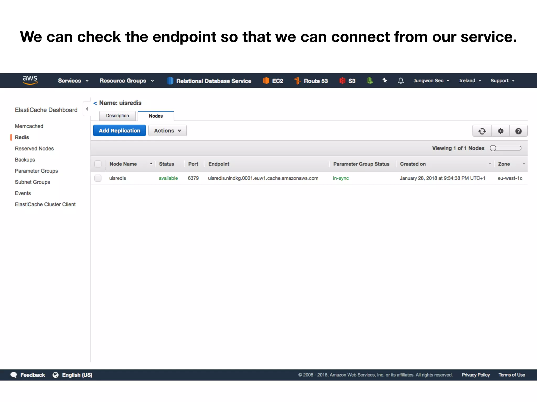Open Subnet Groups in sidebar
The height and width of the screenshot is (402, 537).
pyautogui.click(x=33, y=182)
